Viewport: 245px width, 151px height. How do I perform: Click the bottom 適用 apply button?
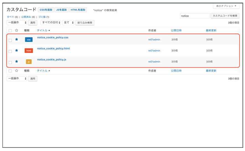pyautogui.click(x=33, y=79)
